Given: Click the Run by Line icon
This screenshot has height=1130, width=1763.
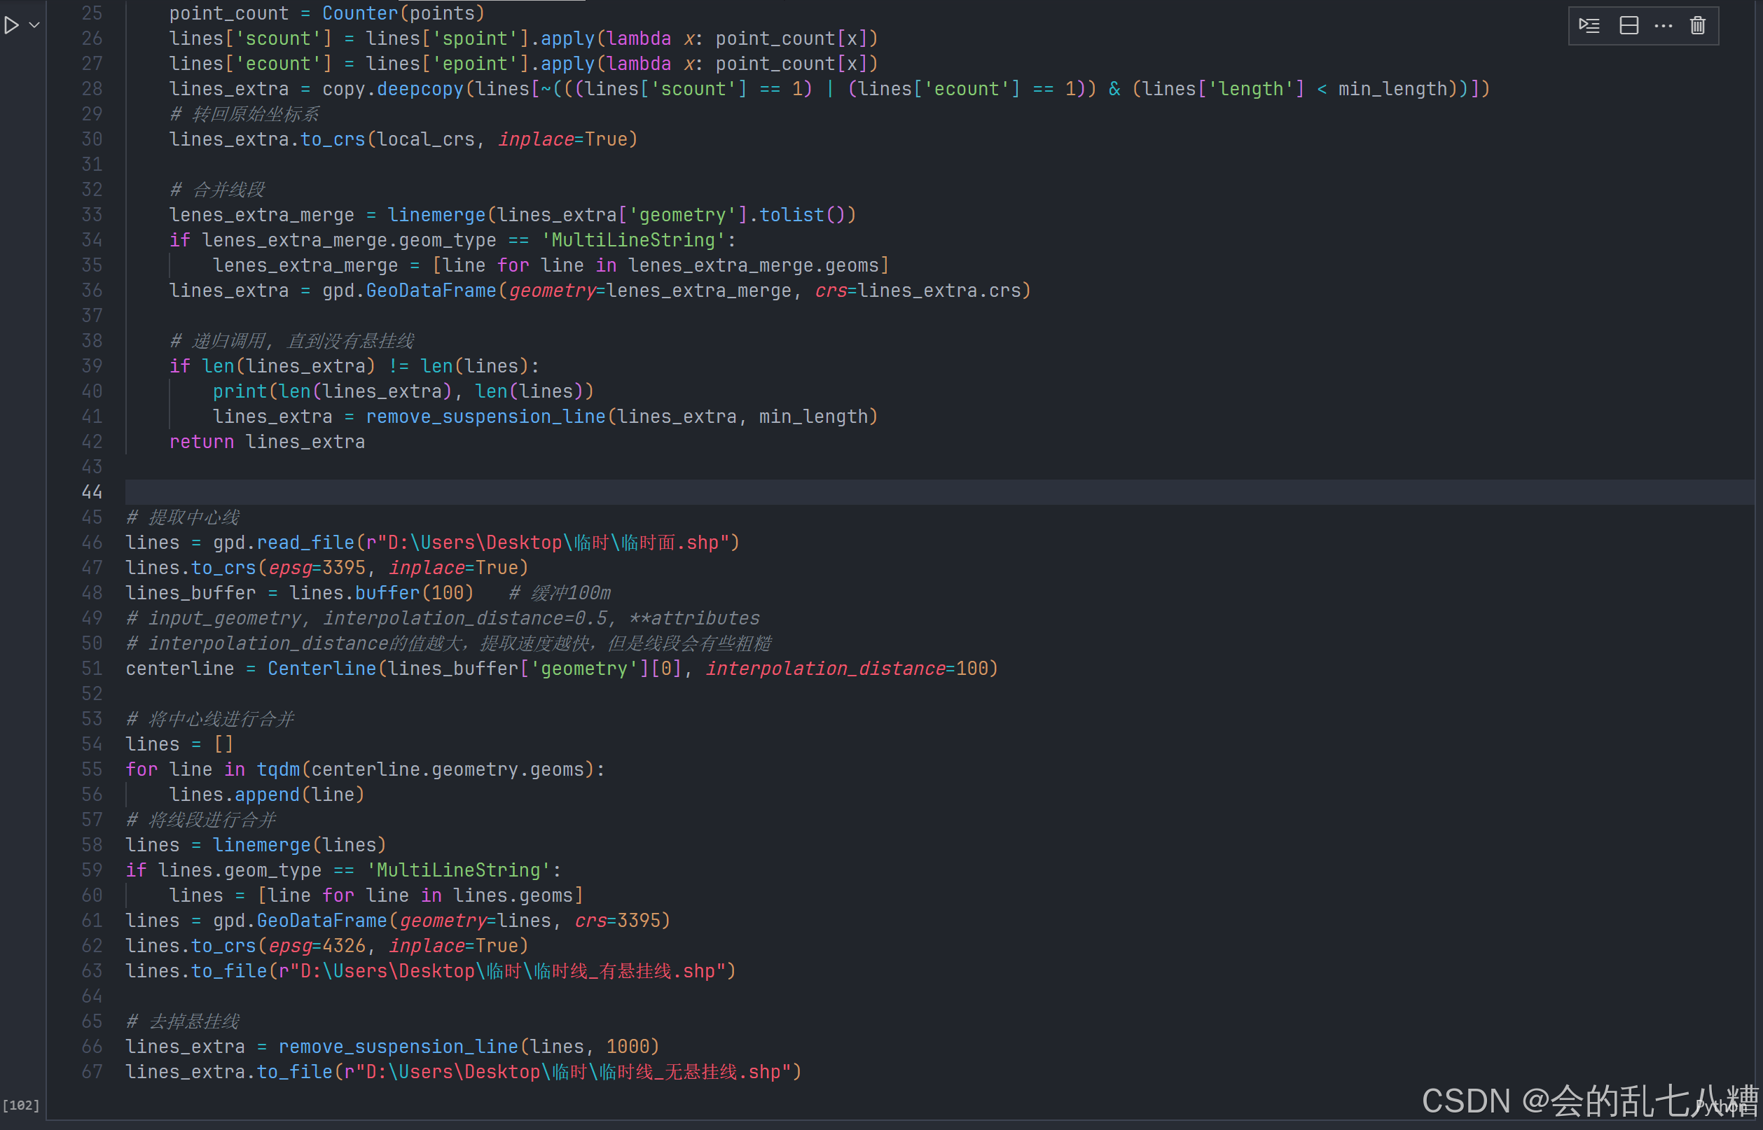Looking at the screenshot, I should point(1589,26).
